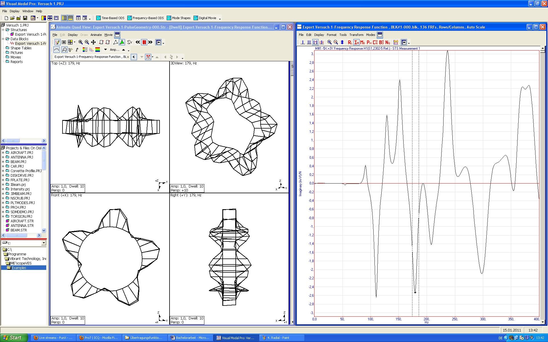Viewport: 548px width, 342px height.
Task: Select the Shape Tables tree item
Action: click(x=21, y=48)
